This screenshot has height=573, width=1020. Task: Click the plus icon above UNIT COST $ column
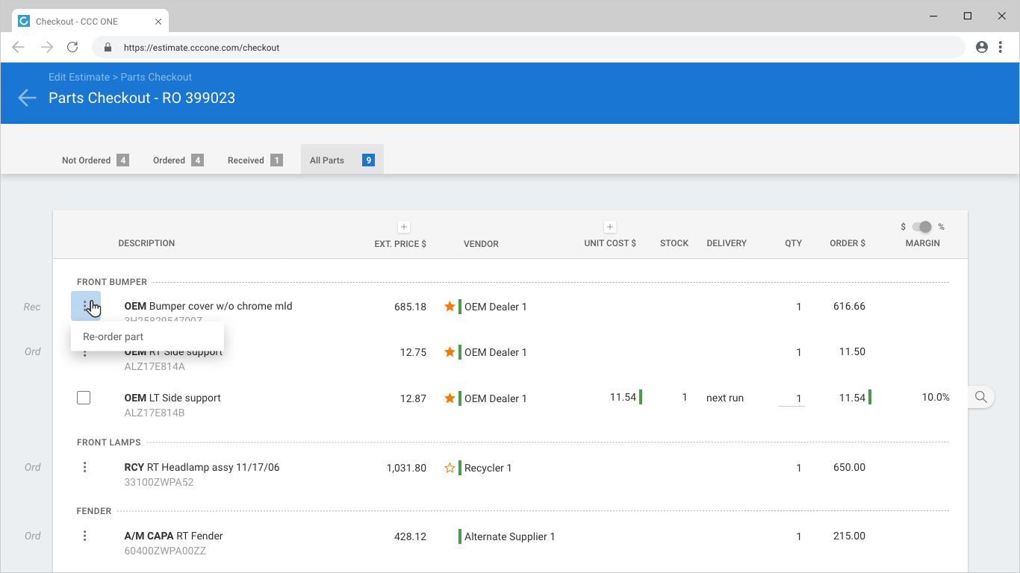point(609,227)
